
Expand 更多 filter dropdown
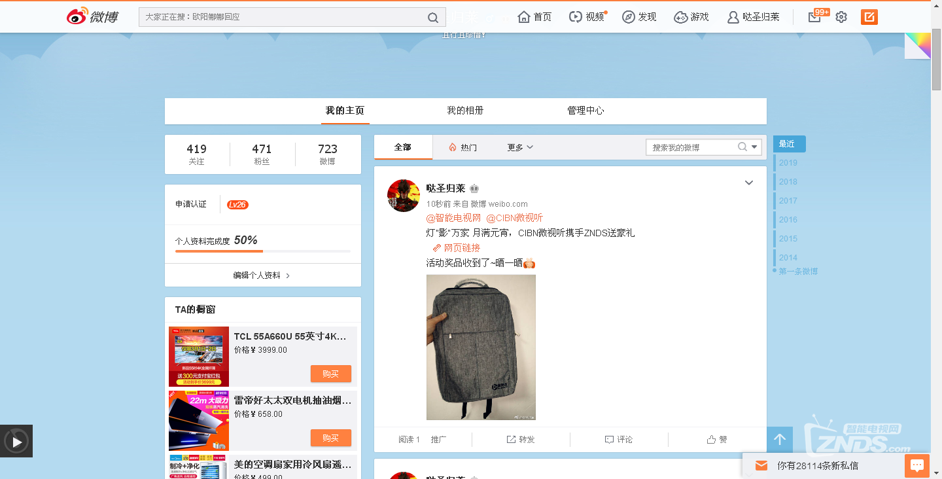tap(521, 147)
